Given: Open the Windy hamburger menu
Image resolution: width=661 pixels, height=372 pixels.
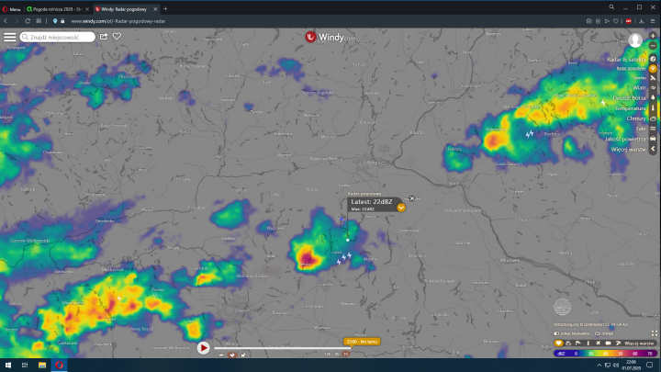Looking at the screenshot, I should coord(9,37).
